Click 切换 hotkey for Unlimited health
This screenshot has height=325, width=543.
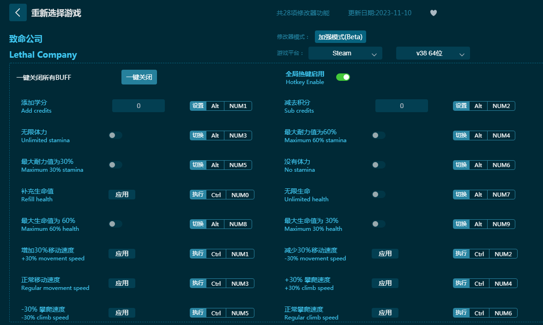pyautogui.click(x=461, y=194)
